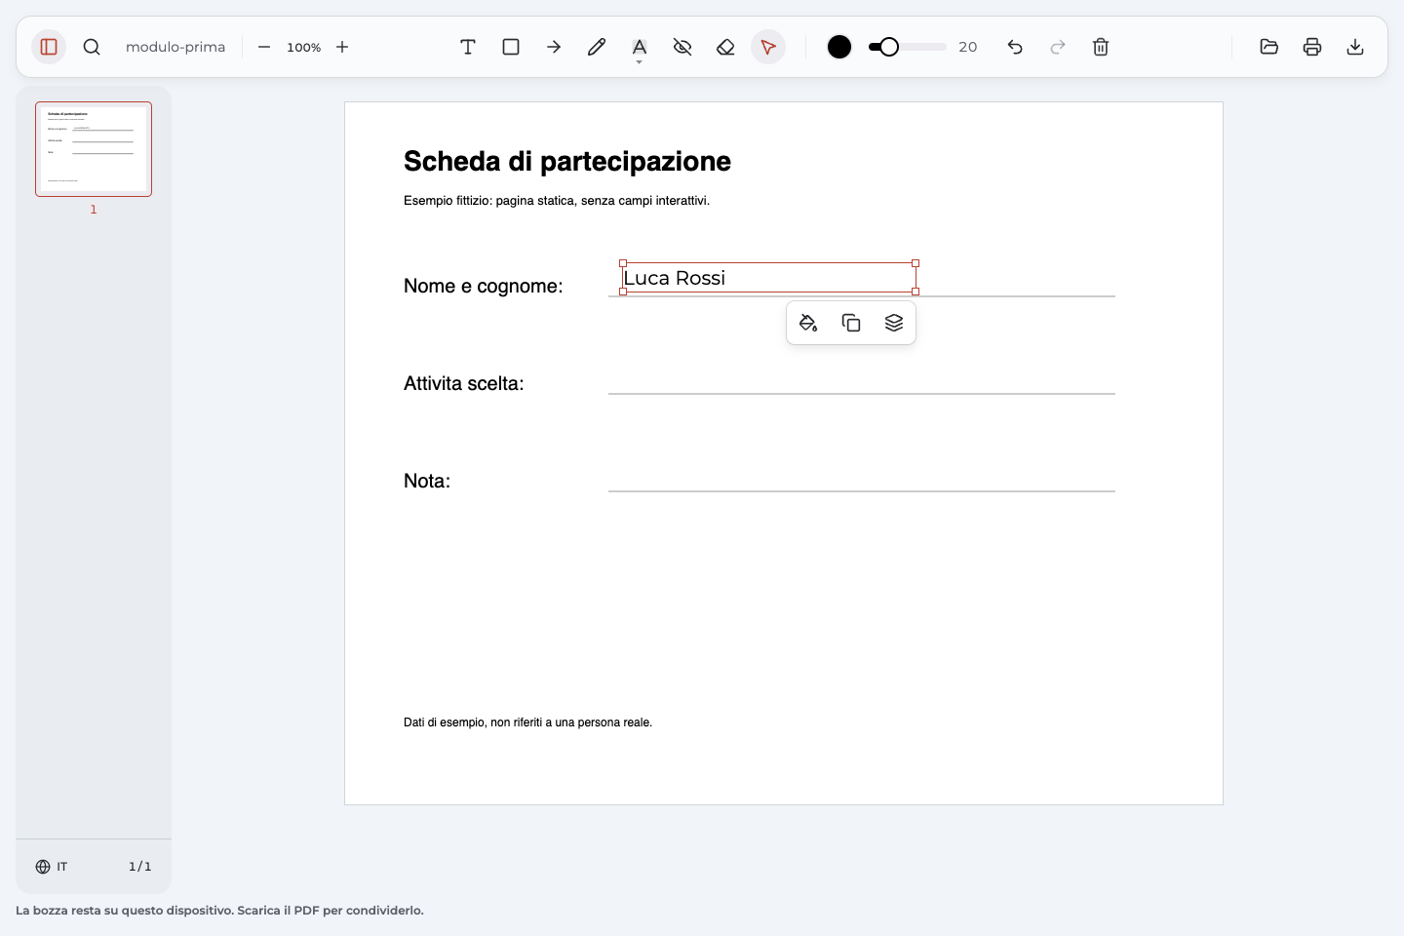Select the Rectangle shape tool
The image size is (1404, 936).
pyautogui.click(x=511, y=47)
